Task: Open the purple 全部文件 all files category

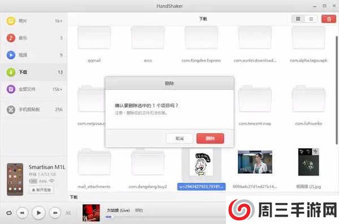Action: coord(33,89)
